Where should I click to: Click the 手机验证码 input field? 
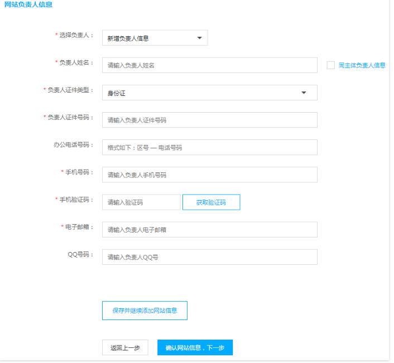pos(141,202)
